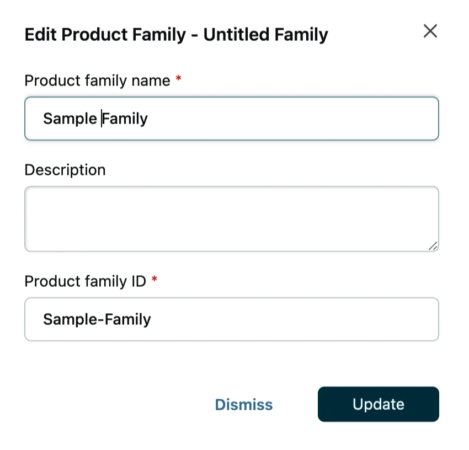Click the Description box resize handle
This screenshot has width=469, height=450.
click(x=433, y=247)
